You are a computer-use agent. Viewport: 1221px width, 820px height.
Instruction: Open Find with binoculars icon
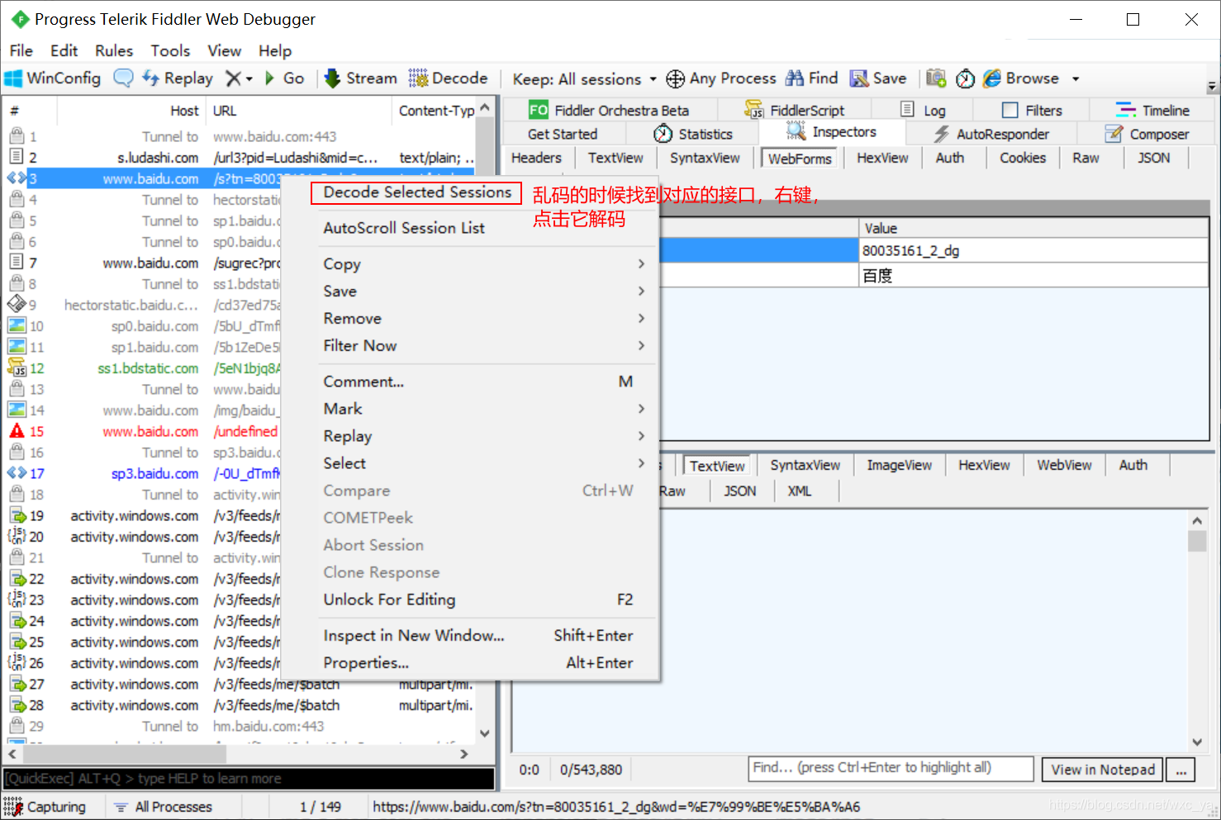811,78
